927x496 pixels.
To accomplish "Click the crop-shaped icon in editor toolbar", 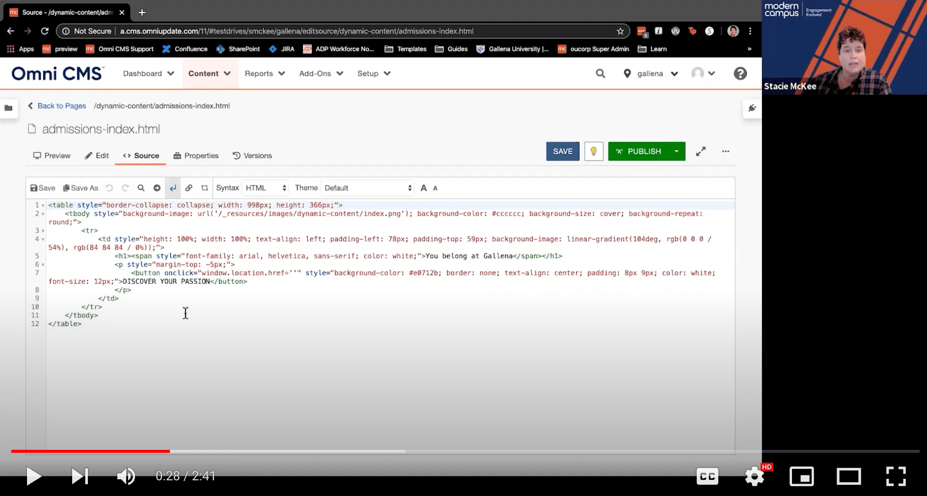I will point(205,188).
